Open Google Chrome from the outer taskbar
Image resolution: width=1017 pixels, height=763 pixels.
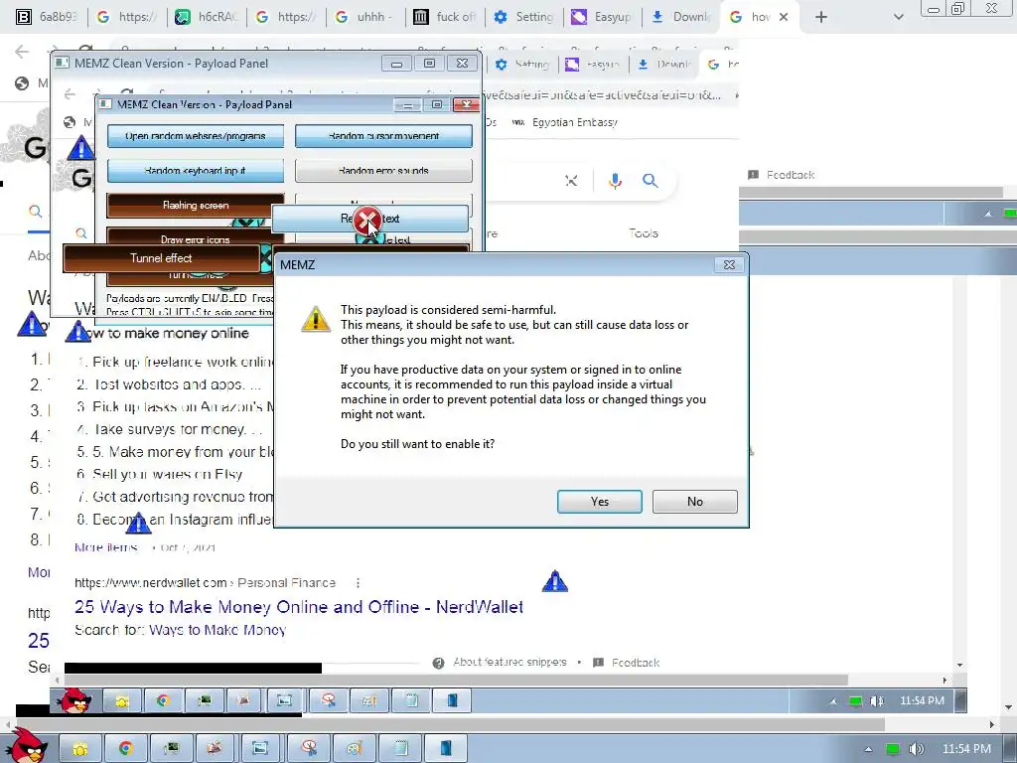pyautogui.click(x=126, y=749)
